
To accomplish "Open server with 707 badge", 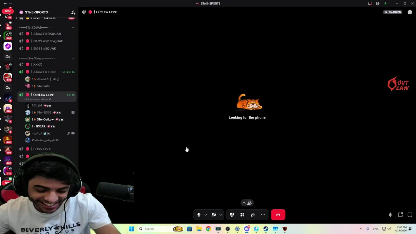I will (x=8, y=150).
